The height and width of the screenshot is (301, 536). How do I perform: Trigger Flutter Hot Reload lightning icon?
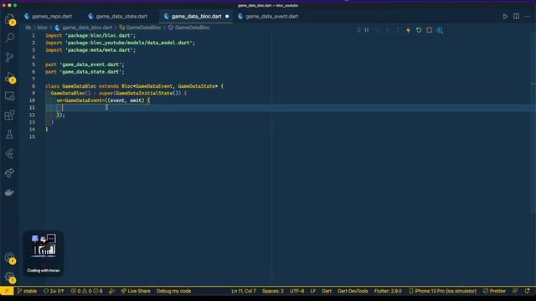(x=408, y=30)
